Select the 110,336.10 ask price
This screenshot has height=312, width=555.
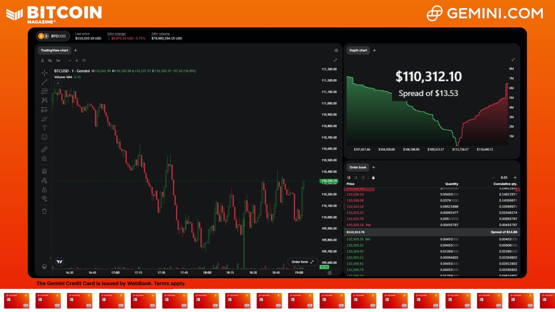(x=355, y=195)
